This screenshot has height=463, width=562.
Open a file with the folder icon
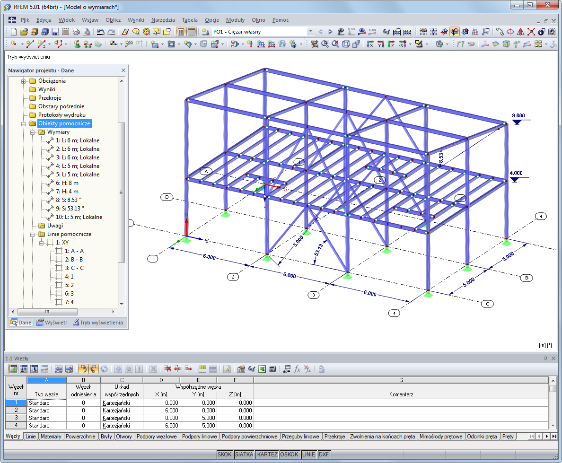coord(24,32)
